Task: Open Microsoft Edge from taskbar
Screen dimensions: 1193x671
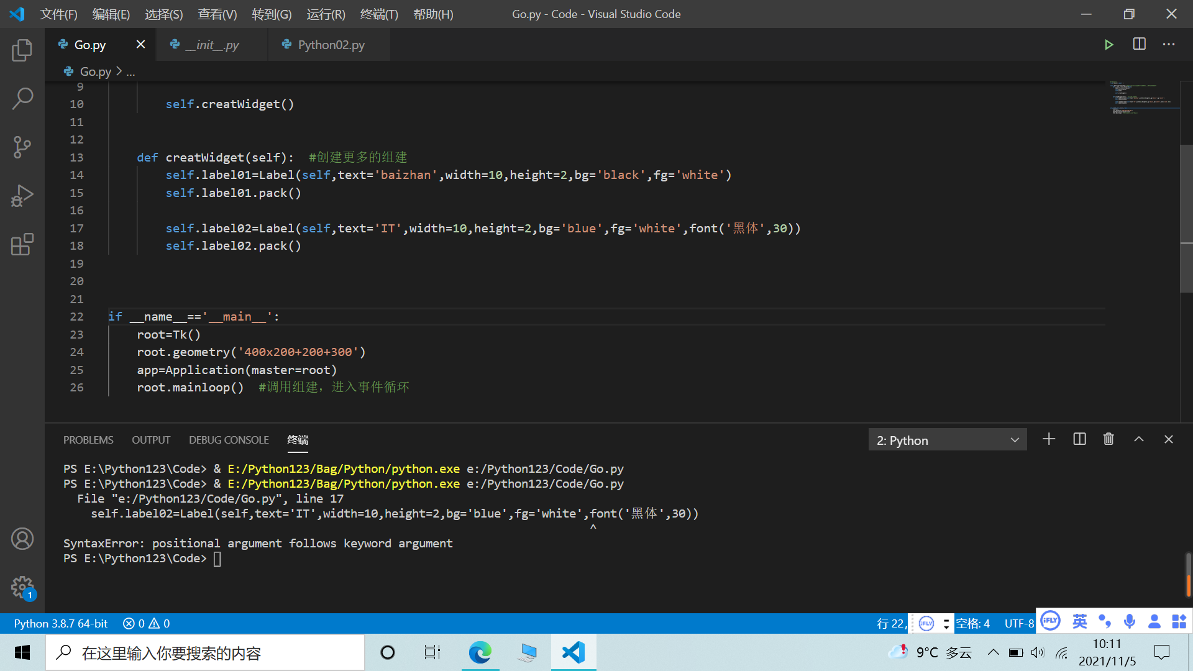Action: tap(480, 652)
